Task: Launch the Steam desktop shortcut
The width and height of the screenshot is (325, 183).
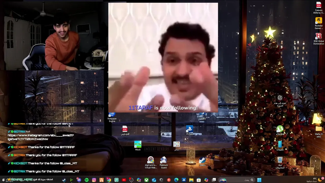Action: pos(202,162)
